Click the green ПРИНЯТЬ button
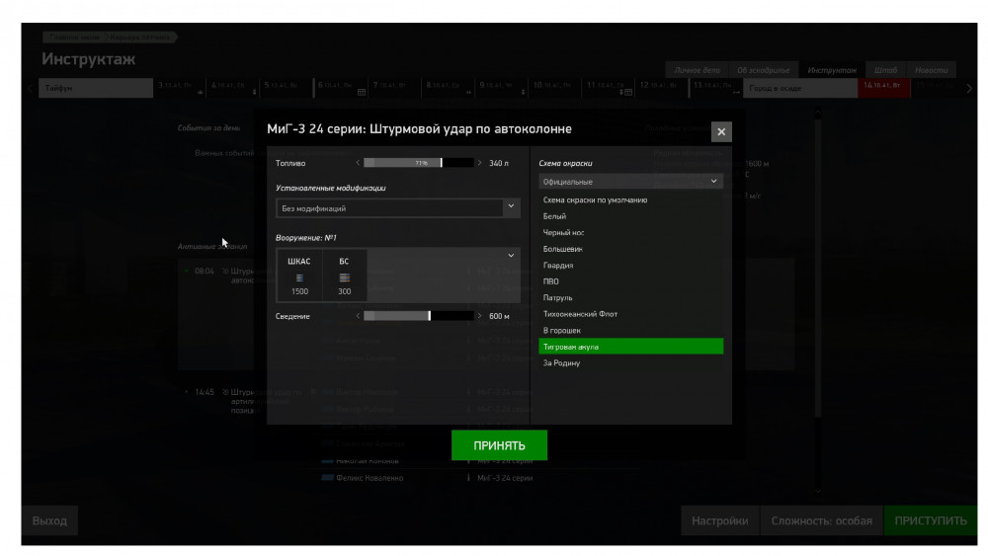Image resolution: width=988 pixels, height=556 pixels. pyautogui.click(x=499, y=445)
